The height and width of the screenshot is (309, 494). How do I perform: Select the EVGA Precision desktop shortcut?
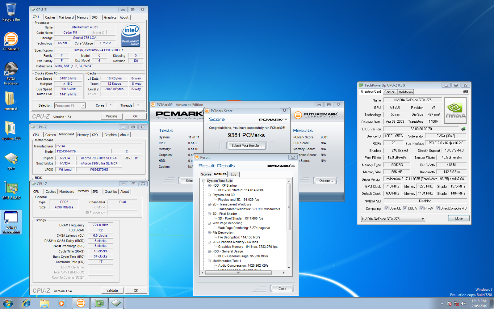point(11,74)
